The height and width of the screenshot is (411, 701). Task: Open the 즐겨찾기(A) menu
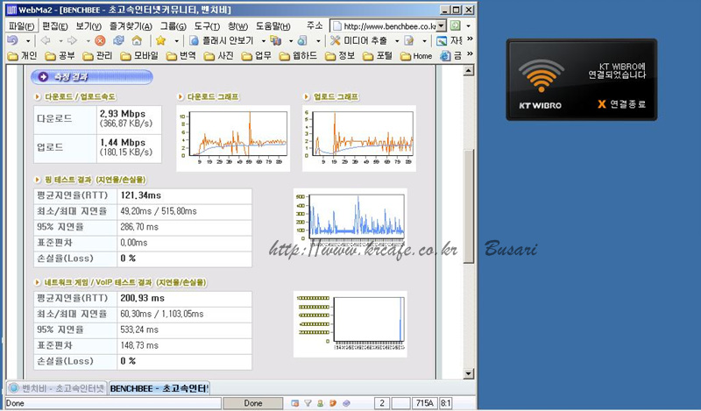click(131, 26)
